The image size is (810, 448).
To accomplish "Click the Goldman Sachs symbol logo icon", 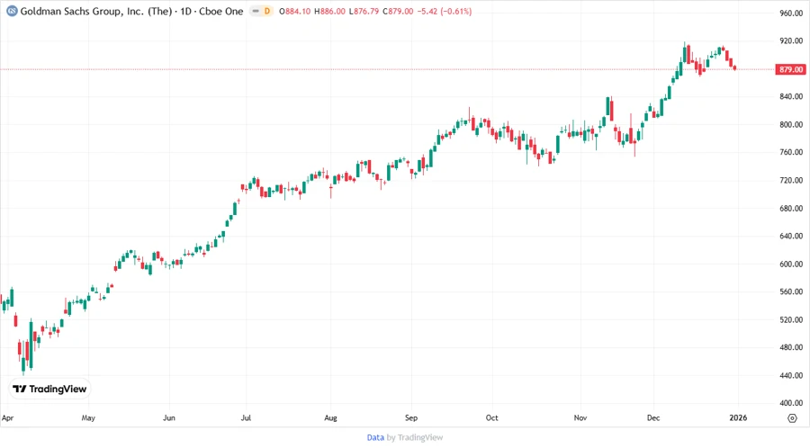I will point(12,11).
